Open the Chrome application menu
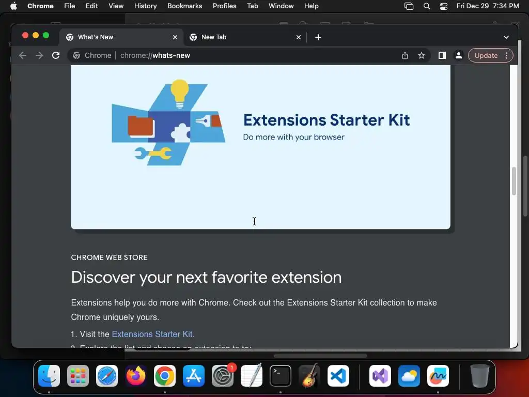Image resolution: width=529 pixels, height=397 pixels. [x=40, y=6]
